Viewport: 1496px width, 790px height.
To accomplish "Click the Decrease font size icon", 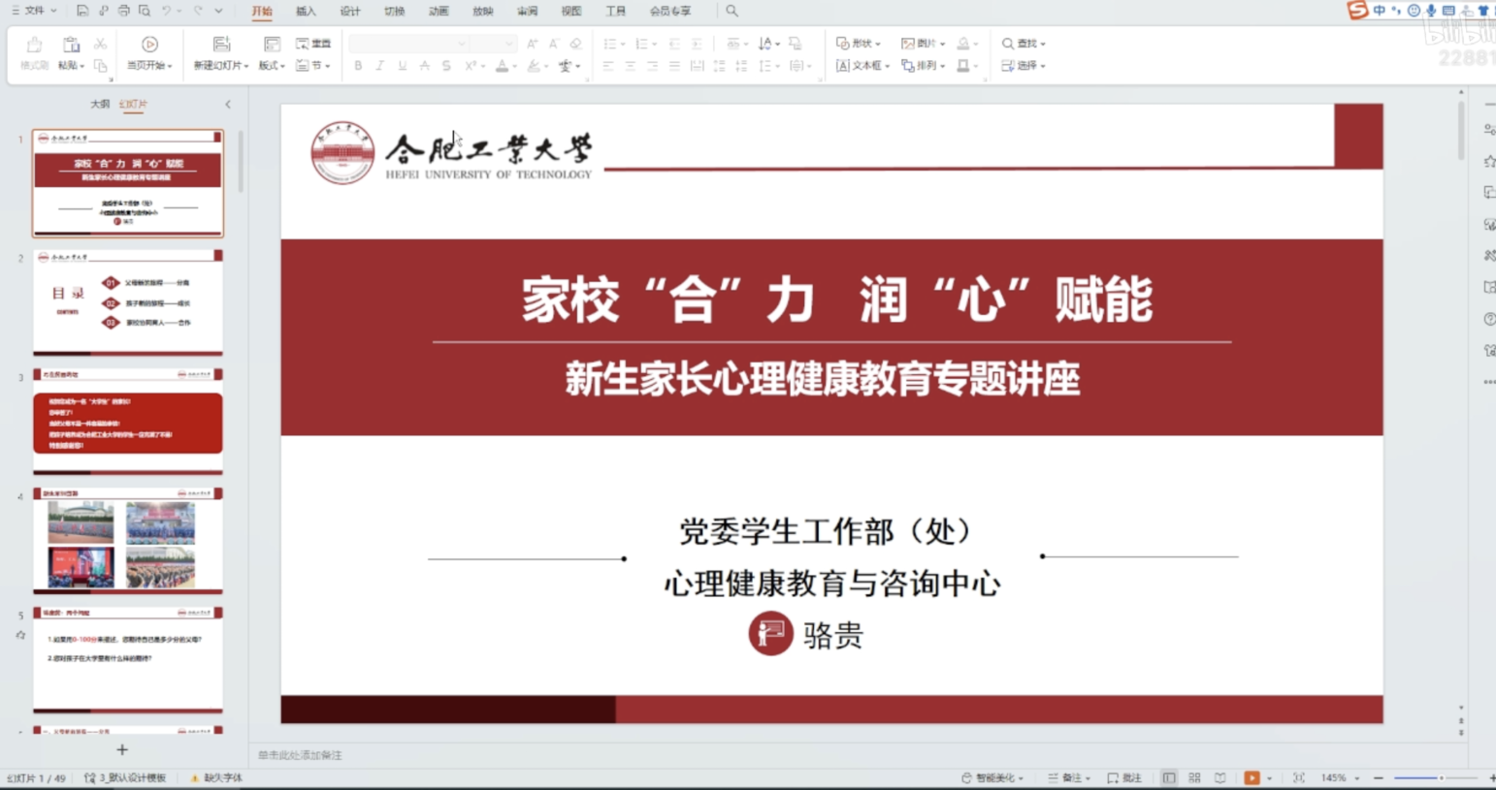I will click(553, 44).
